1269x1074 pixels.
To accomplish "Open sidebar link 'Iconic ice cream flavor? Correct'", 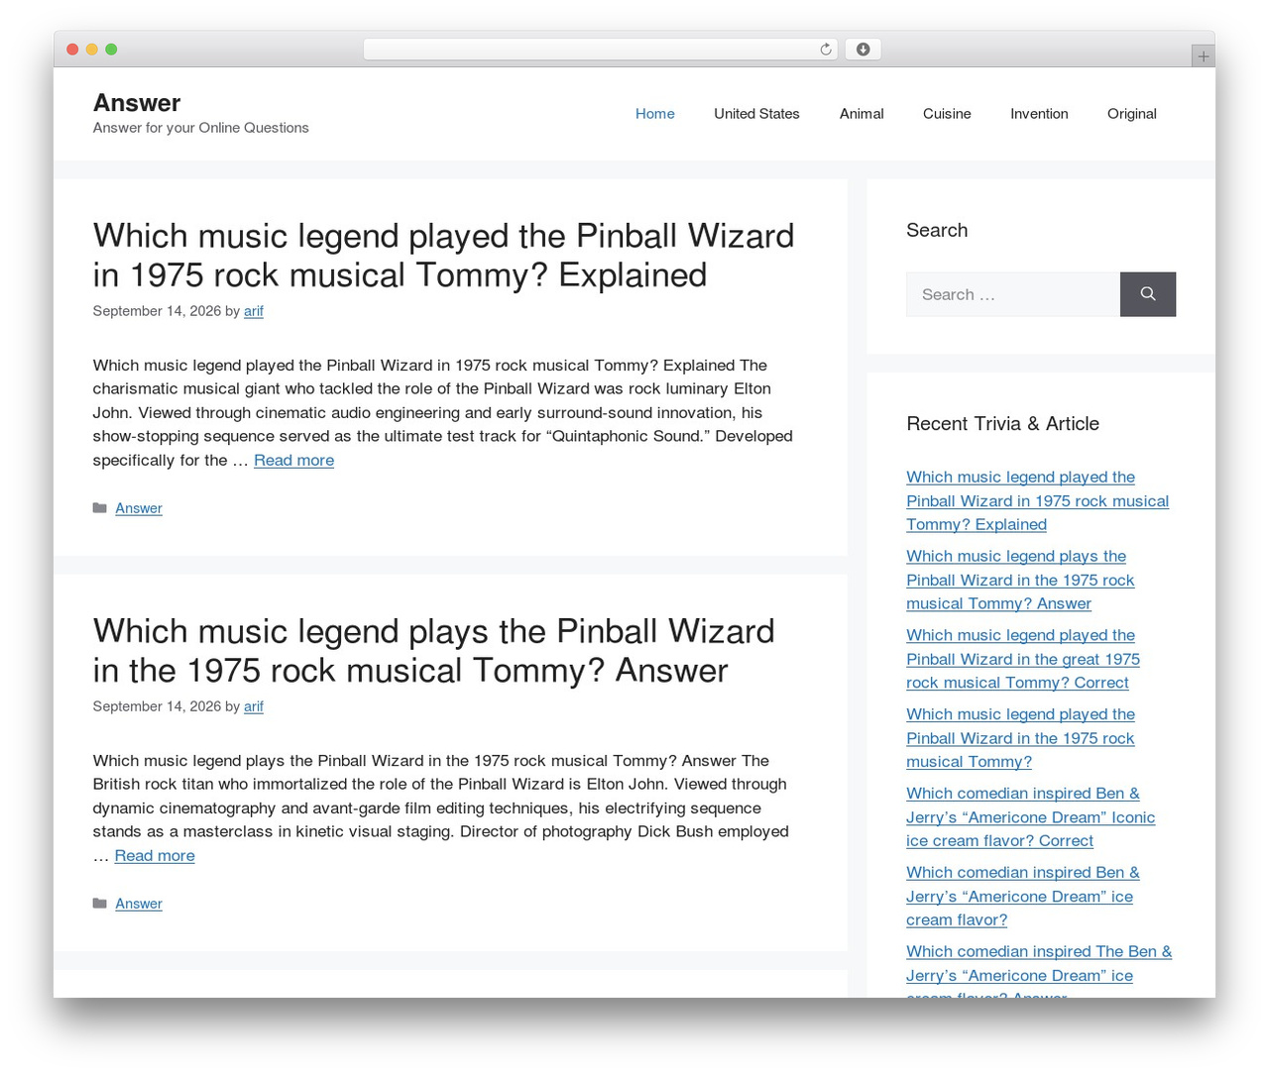I will point(1031,817).
